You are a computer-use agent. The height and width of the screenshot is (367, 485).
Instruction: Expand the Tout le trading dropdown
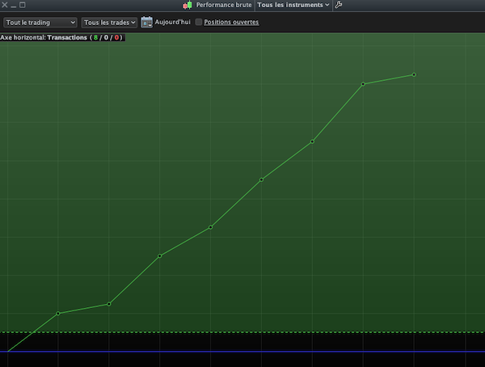[x=40, y=22]
